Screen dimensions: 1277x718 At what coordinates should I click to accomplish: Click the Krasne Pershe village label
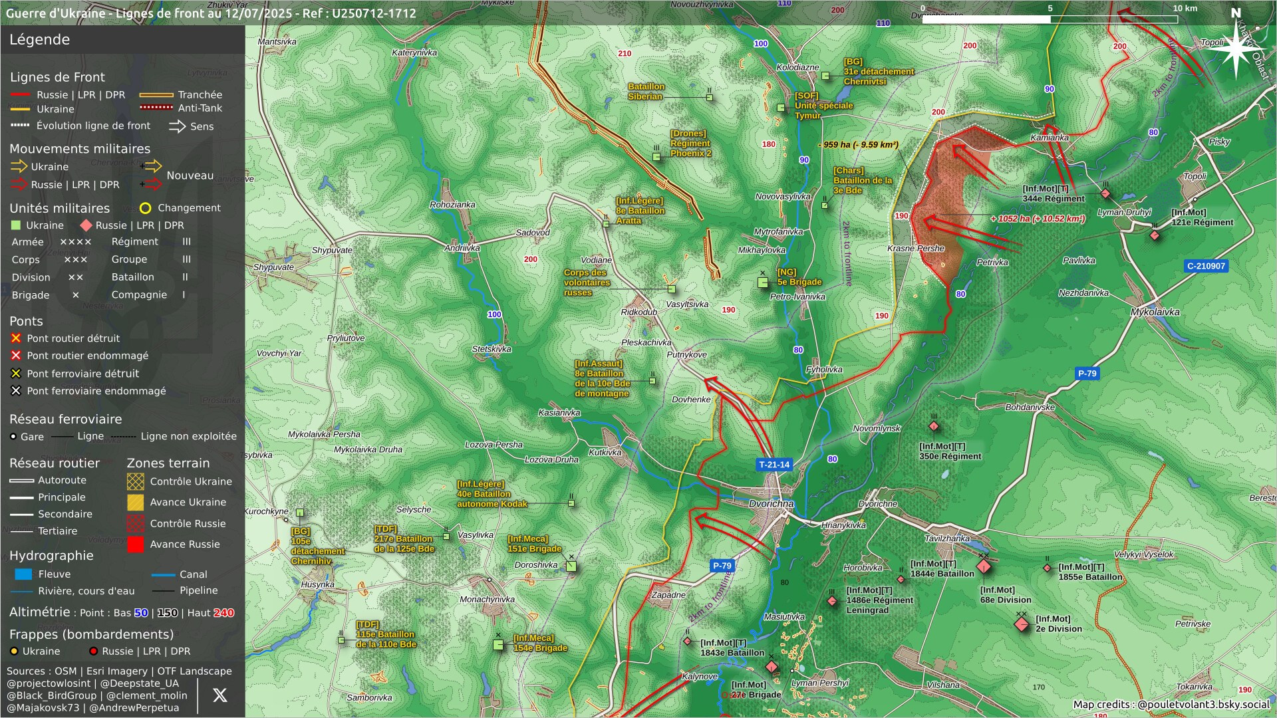click(x=916, y=248)
